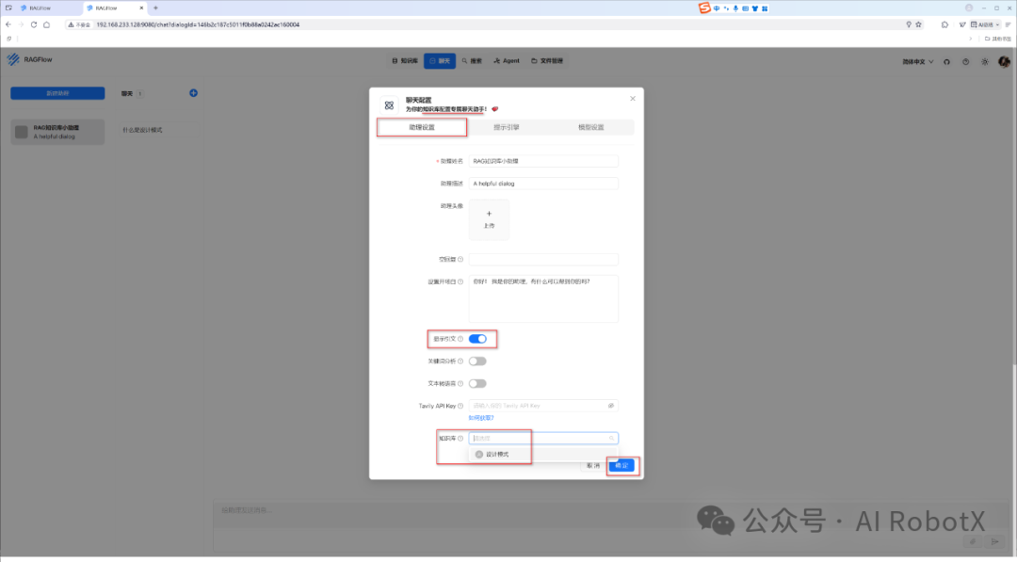Enable the 关键词分析 switch
The height and width of the screenshot is (562, 1017).
click(477, 361)
